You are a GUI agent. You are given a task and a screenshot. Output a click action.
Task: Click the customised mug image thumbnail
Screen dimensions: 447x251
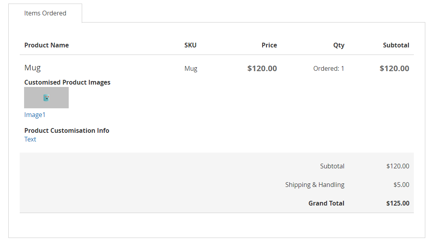coord(46,98)
